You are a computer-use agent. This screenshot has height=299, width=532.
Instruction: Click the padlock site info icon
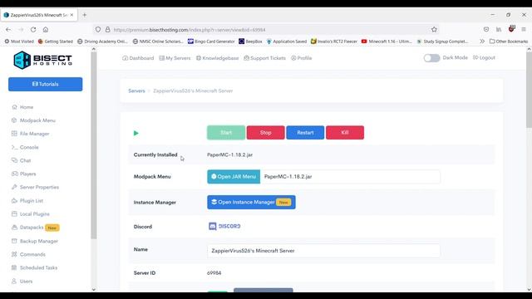[107, 30]
